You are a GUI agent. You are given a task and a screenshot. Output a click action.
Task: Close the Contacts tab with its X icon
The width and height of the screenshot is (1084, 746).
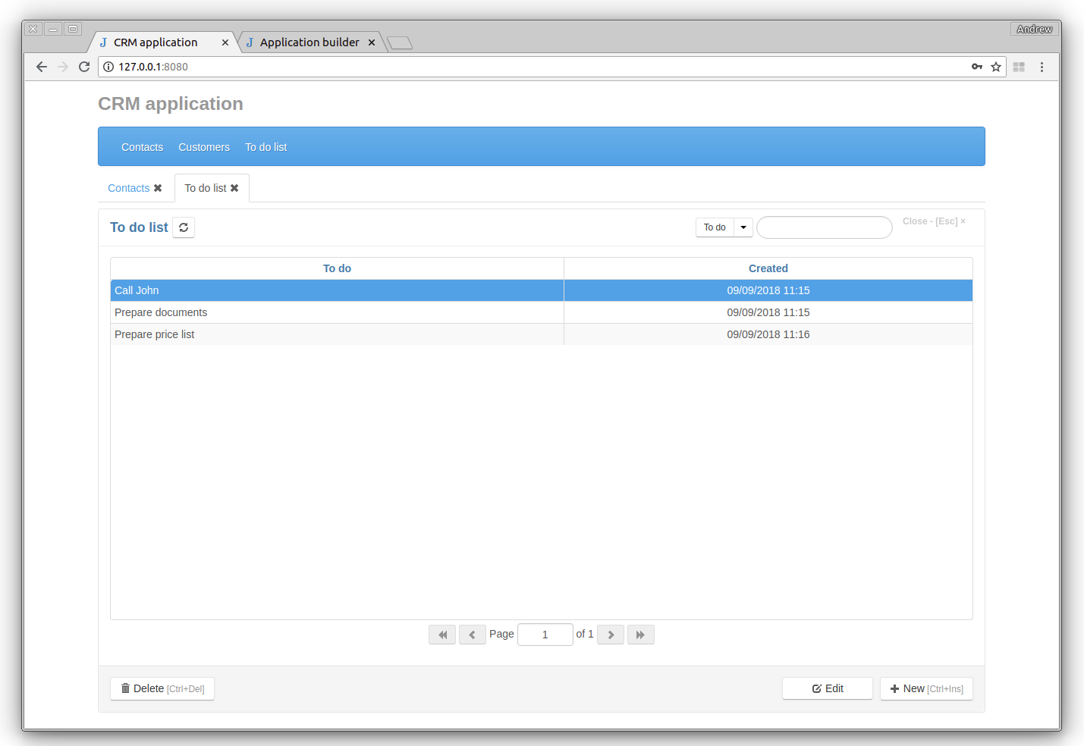point(158,188)
